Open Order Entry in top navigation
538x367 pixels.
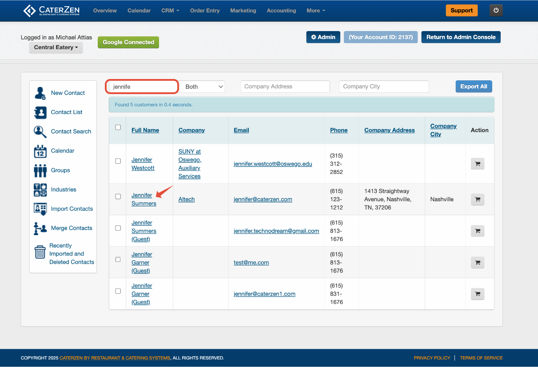click(x=205, y=11)
